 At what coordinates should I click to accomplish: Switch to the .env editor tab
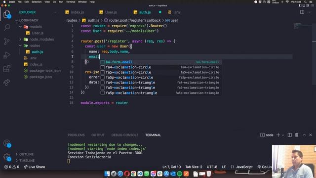click(x=174, y=12)
